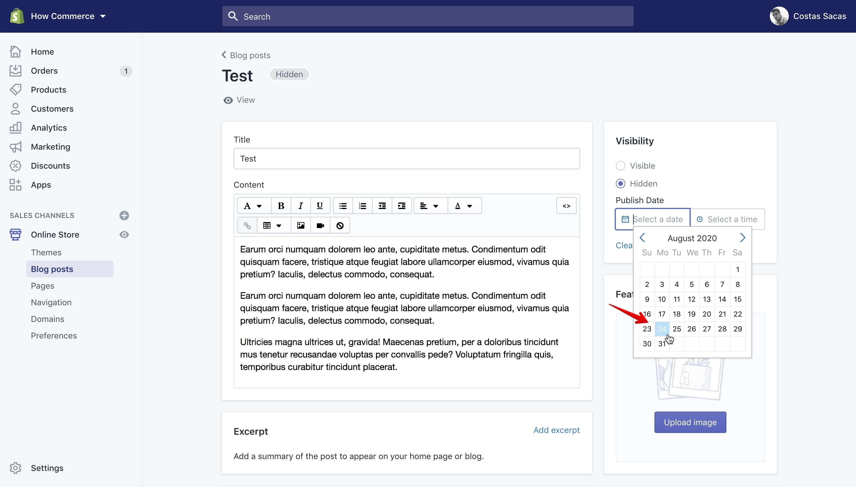Open Costas Sacas account avatar menu
Viewport: 856px width, 487px height.
tap(779, 16)
